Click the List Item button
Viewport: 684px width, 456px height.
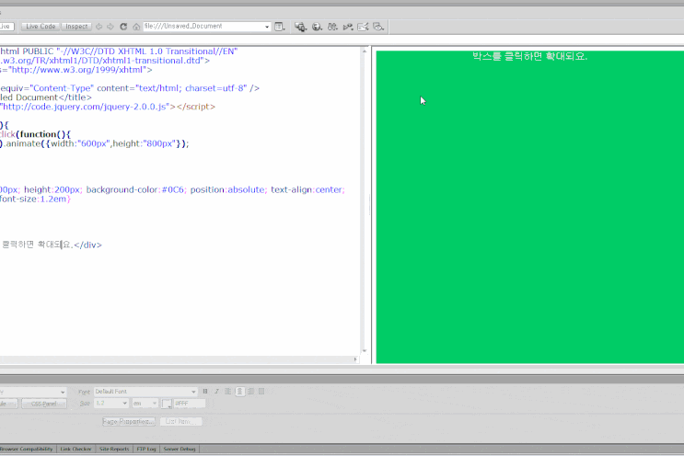(x=180, y=421)
